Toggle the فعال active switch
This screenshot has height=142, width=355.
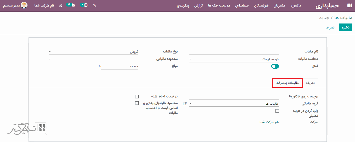click(x=275, y=66)
